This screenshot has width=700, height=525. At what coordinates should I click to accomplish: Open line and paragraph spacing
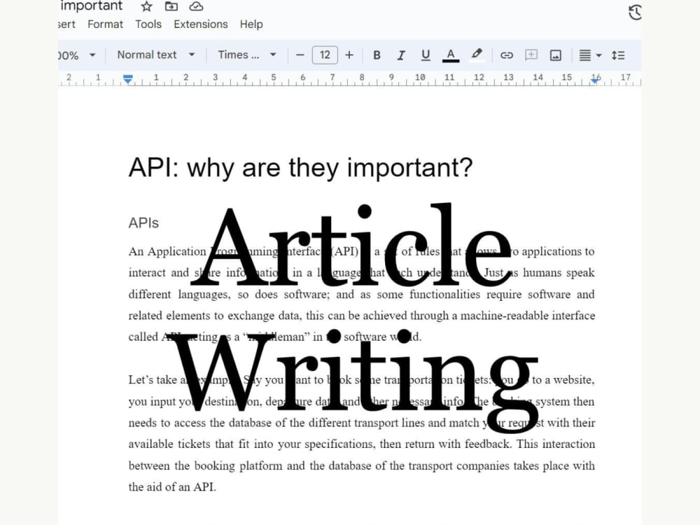618,55
